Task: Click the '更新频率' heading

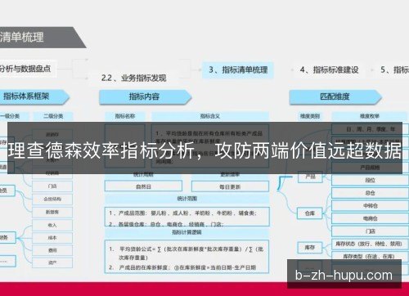Action: pos(230,175)
